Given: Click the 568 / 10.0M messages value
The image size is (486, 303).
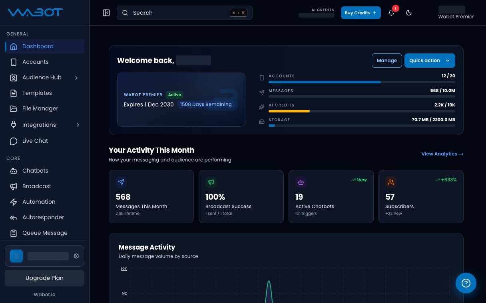Looking at the screenshot, I should coord(442,91).
